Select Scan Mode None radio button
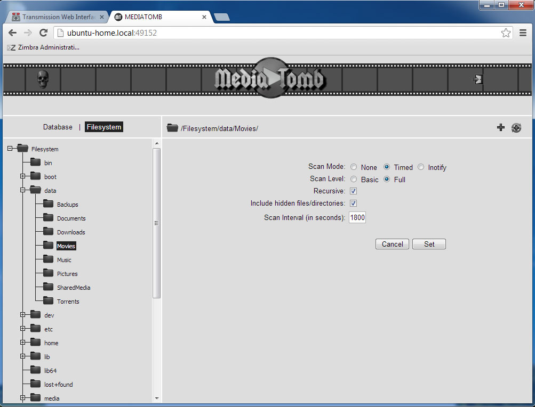 (354, 167)
